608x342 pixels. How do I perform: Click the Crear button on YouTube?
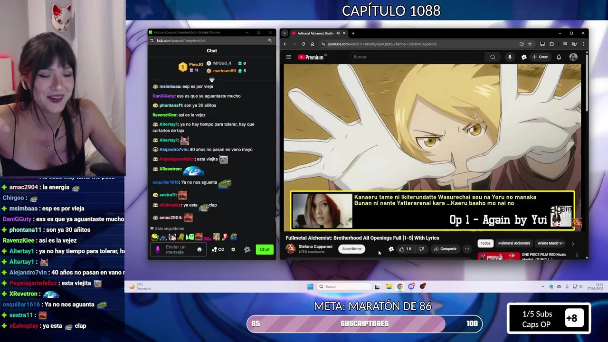(540, 57)
